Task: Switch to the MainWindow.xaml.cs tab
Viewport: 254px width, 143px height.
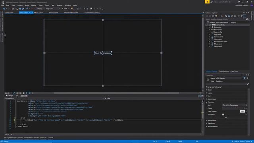Action: click(x=92, y=13)
